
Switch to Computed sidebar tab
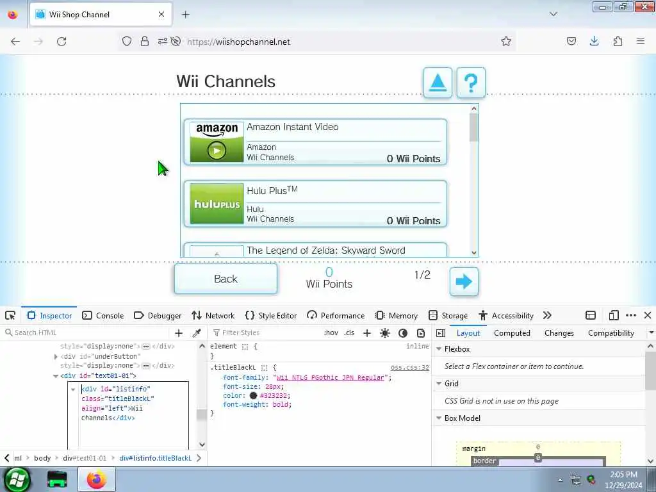[512, 333]
